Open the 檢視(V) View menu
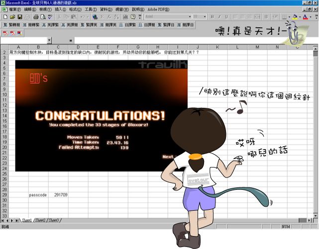 coord(45,9)
